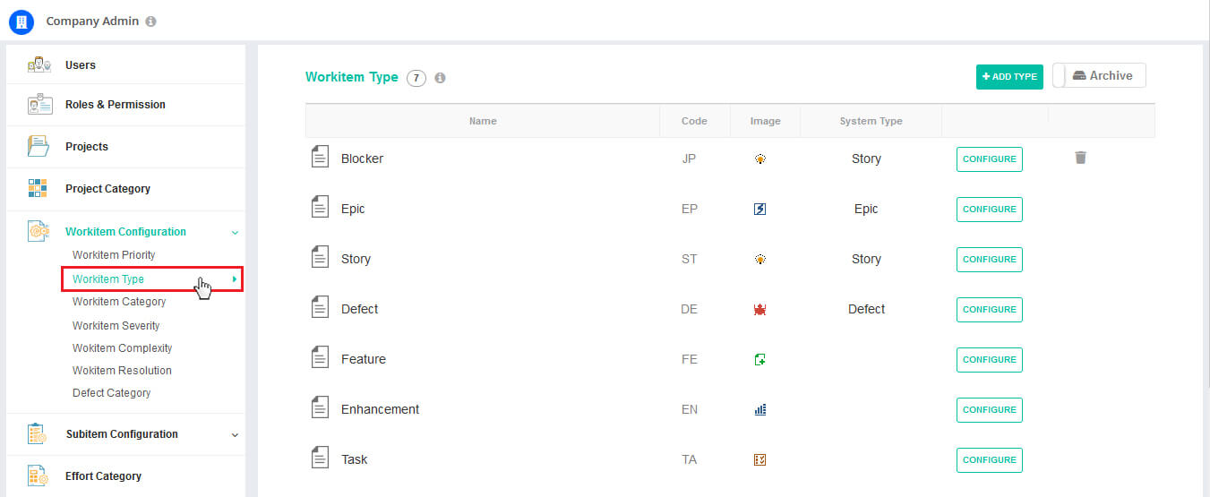The width and height of the screenshot is (1210, 497).
Task: Click the info icon next to Company Admin
Action: [150, 21]
